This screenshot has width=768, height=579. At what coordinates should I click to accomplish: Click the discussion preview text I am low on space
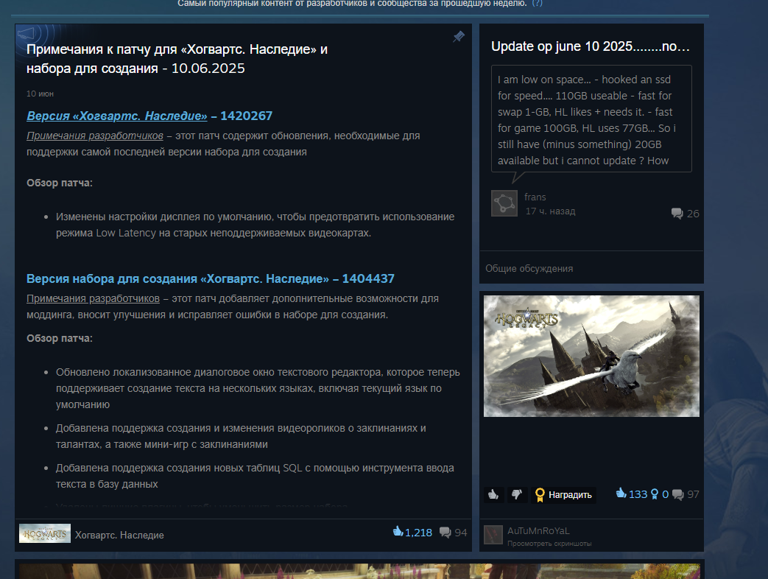coord(591,119)
